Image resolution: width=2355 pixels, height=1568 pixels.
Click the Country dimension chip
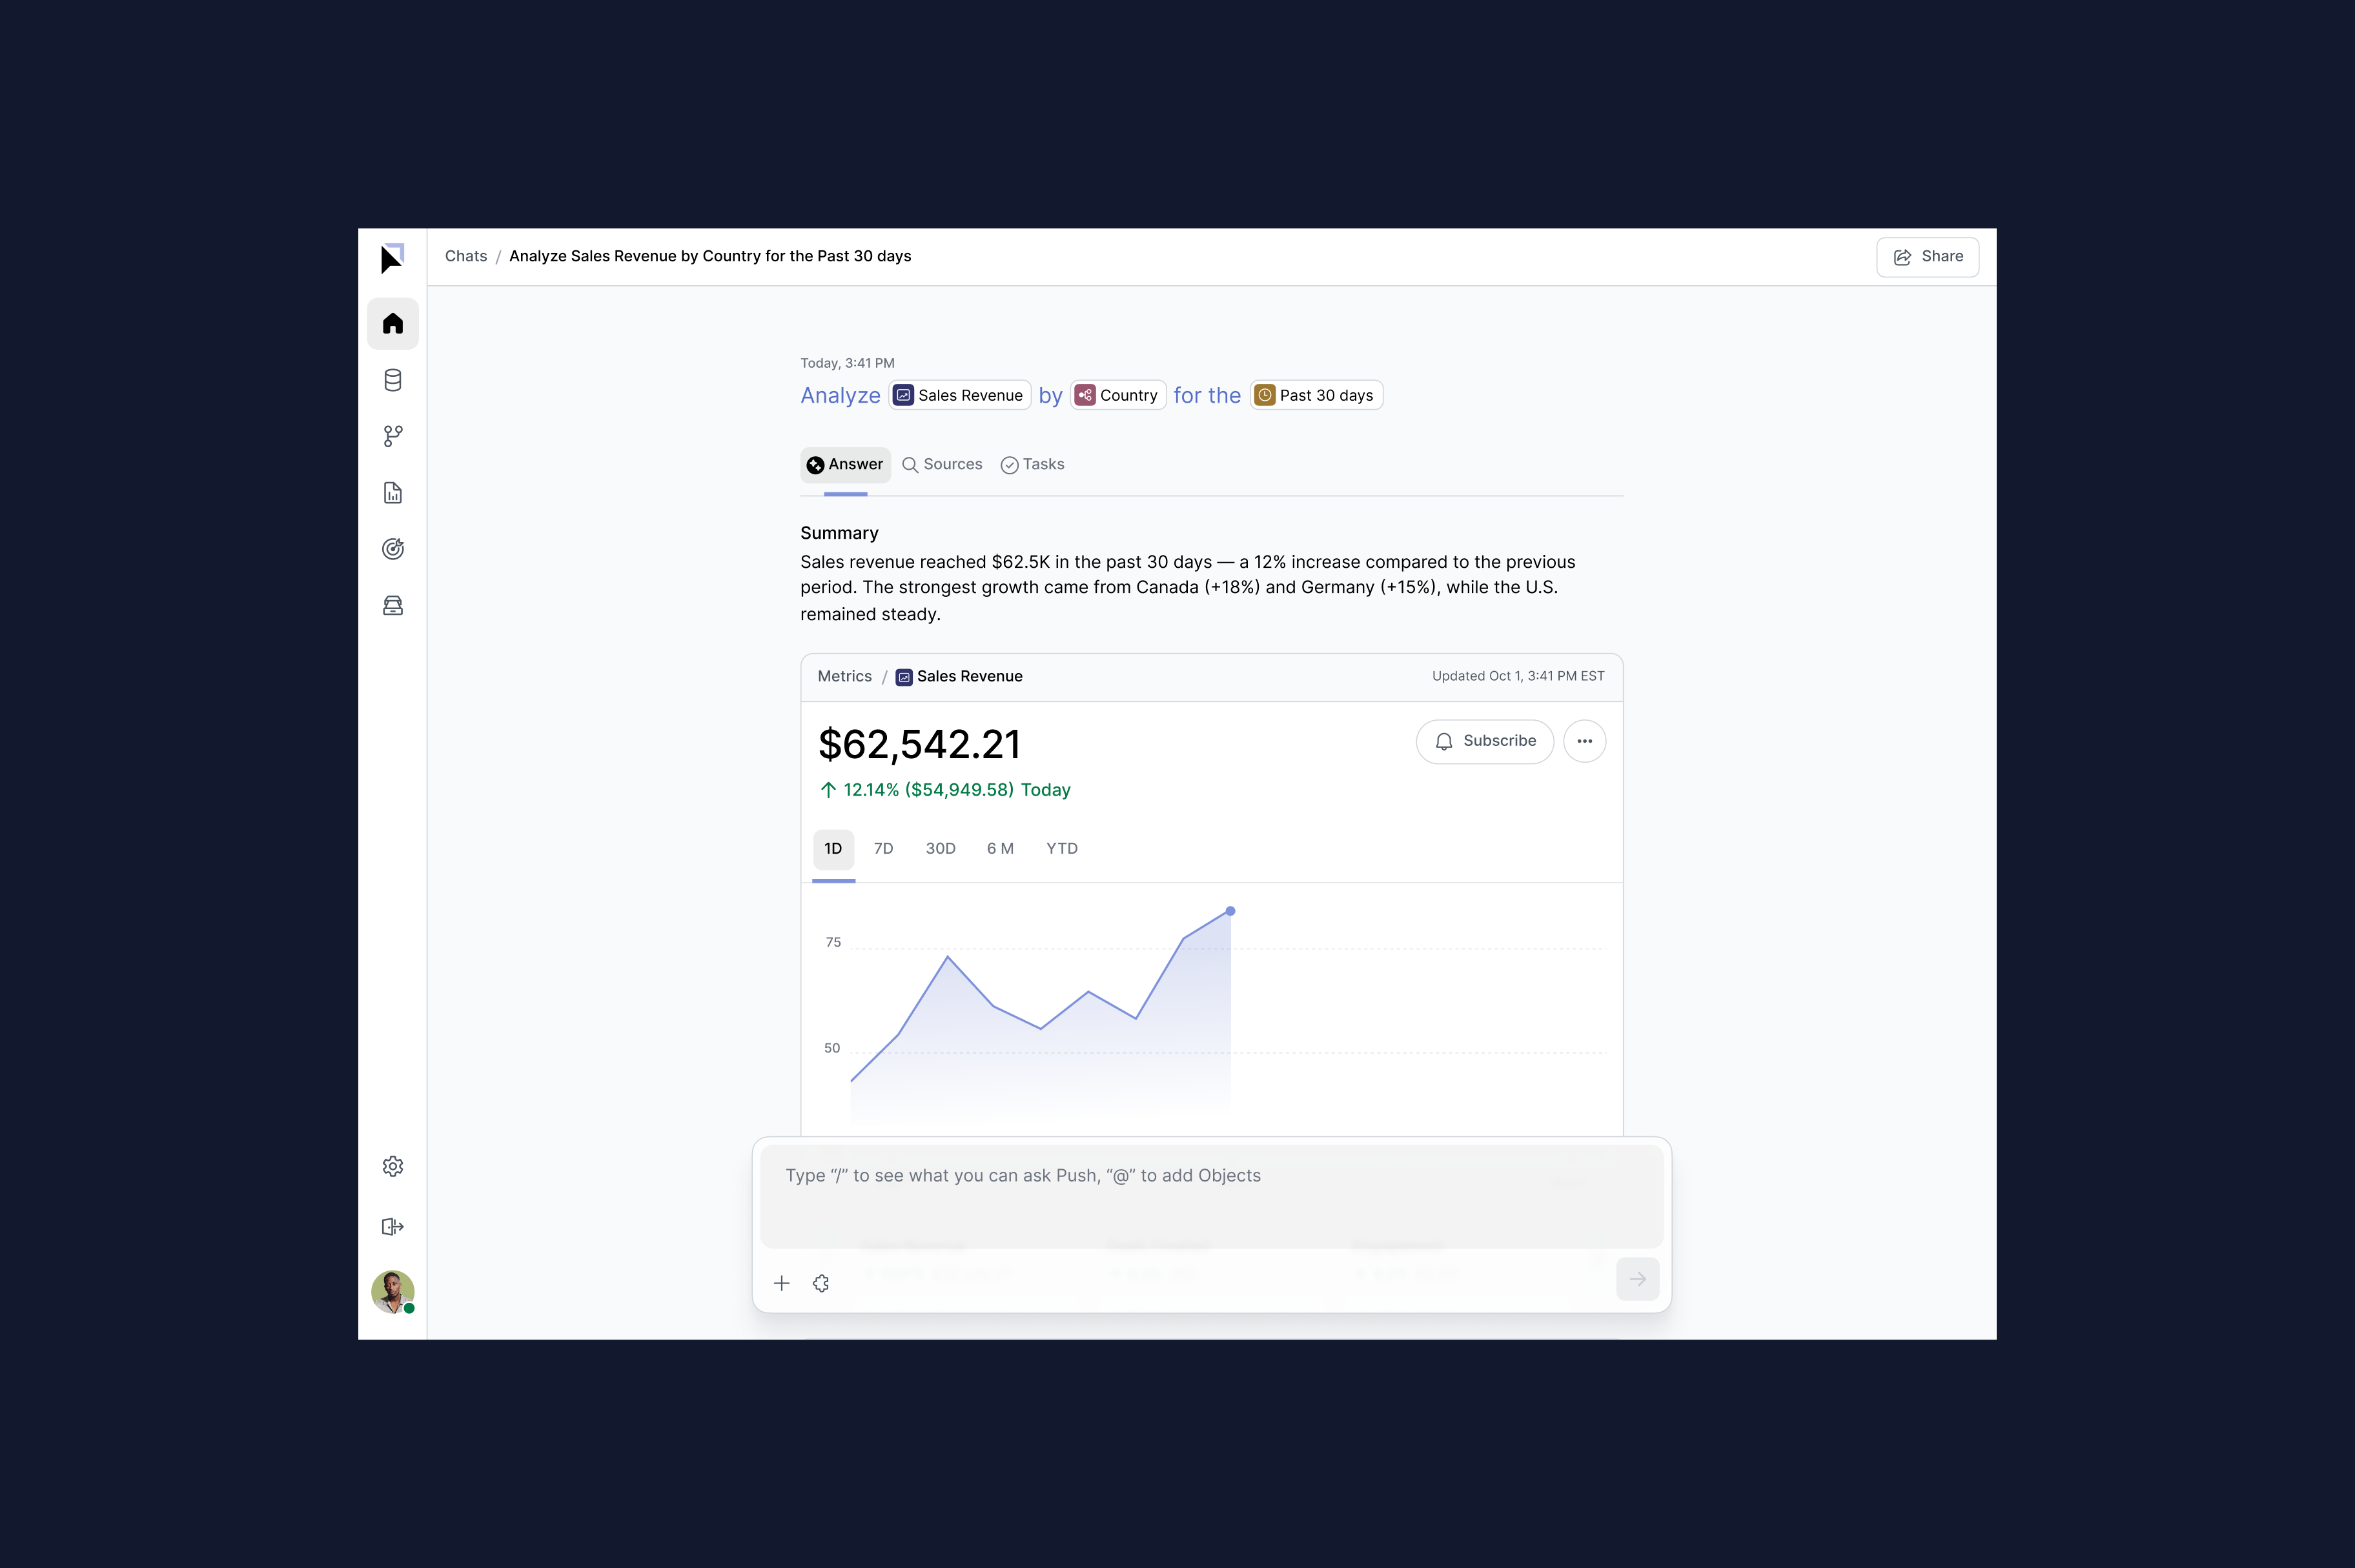click(x=1117, y=396)
